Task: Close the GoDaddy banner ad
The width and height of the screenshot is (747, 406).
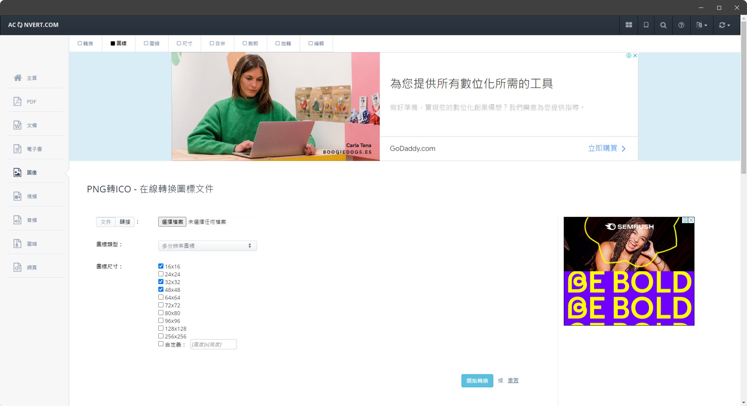Action: click(x=635, y=56)
